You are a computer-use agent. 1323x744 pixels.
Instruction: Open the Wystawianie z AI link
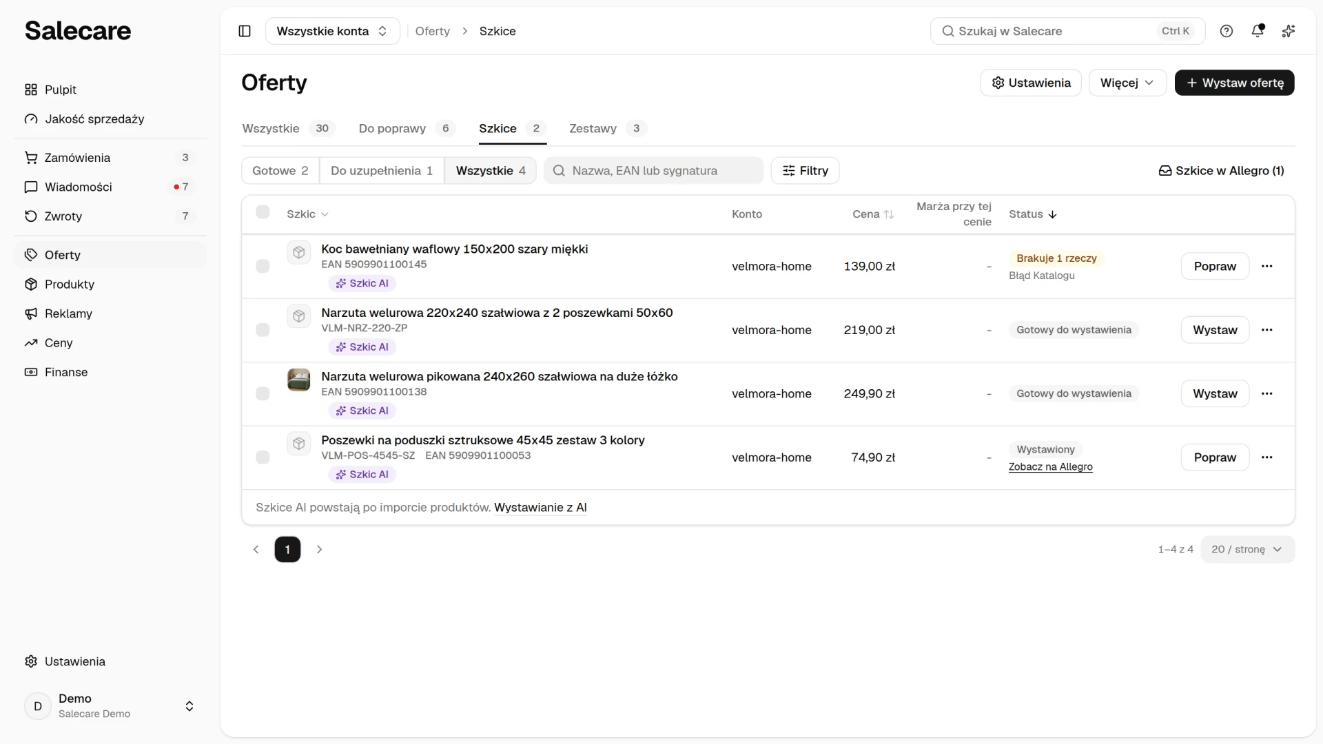pyautogui.click(x=540, y=508)
